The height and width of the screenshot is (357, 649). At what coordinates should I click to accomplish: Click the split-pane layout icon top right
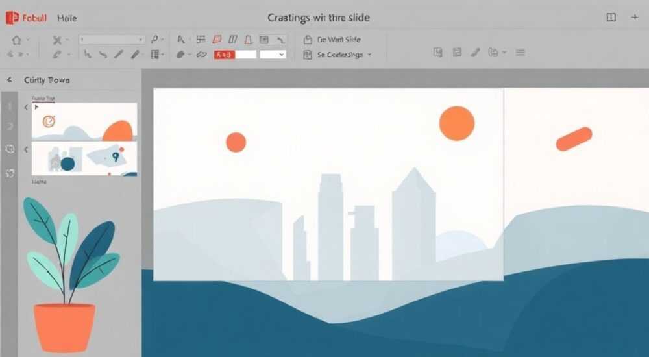pyautogui.click(x=611, y=18)
